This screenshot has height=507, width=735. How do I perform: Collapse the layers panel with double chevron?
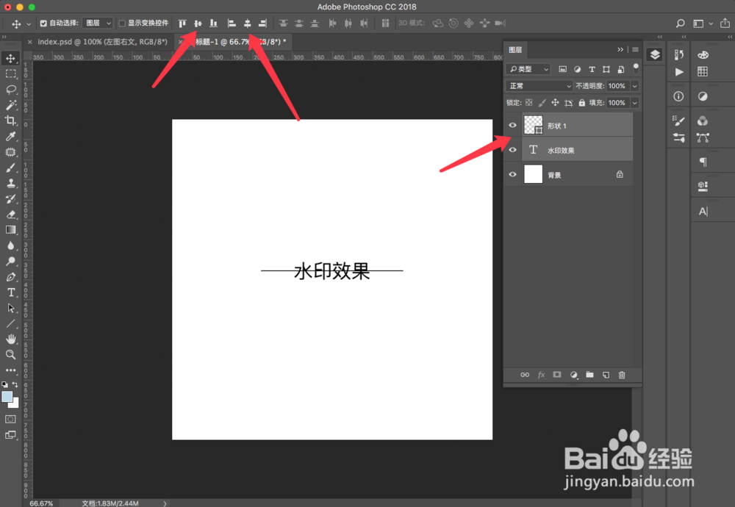620,49
